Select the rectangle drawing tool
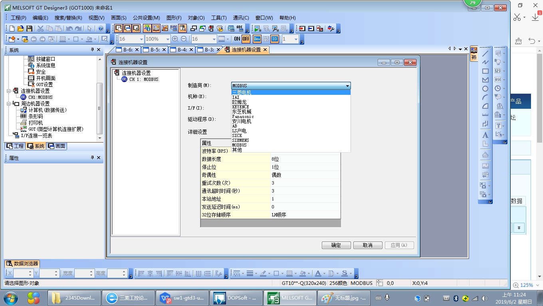 pyautogui.click(x=485, y=71)
